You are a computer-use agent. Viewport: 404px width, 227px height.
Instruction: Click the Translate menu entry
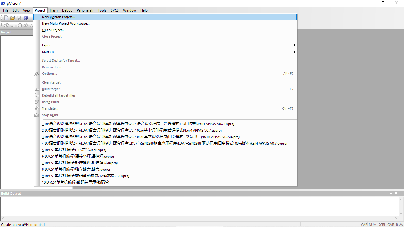(x=165, y=108)
